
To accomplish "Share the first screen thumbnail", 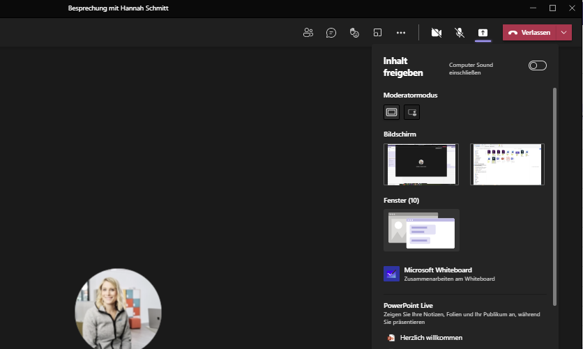I will 421,164.
